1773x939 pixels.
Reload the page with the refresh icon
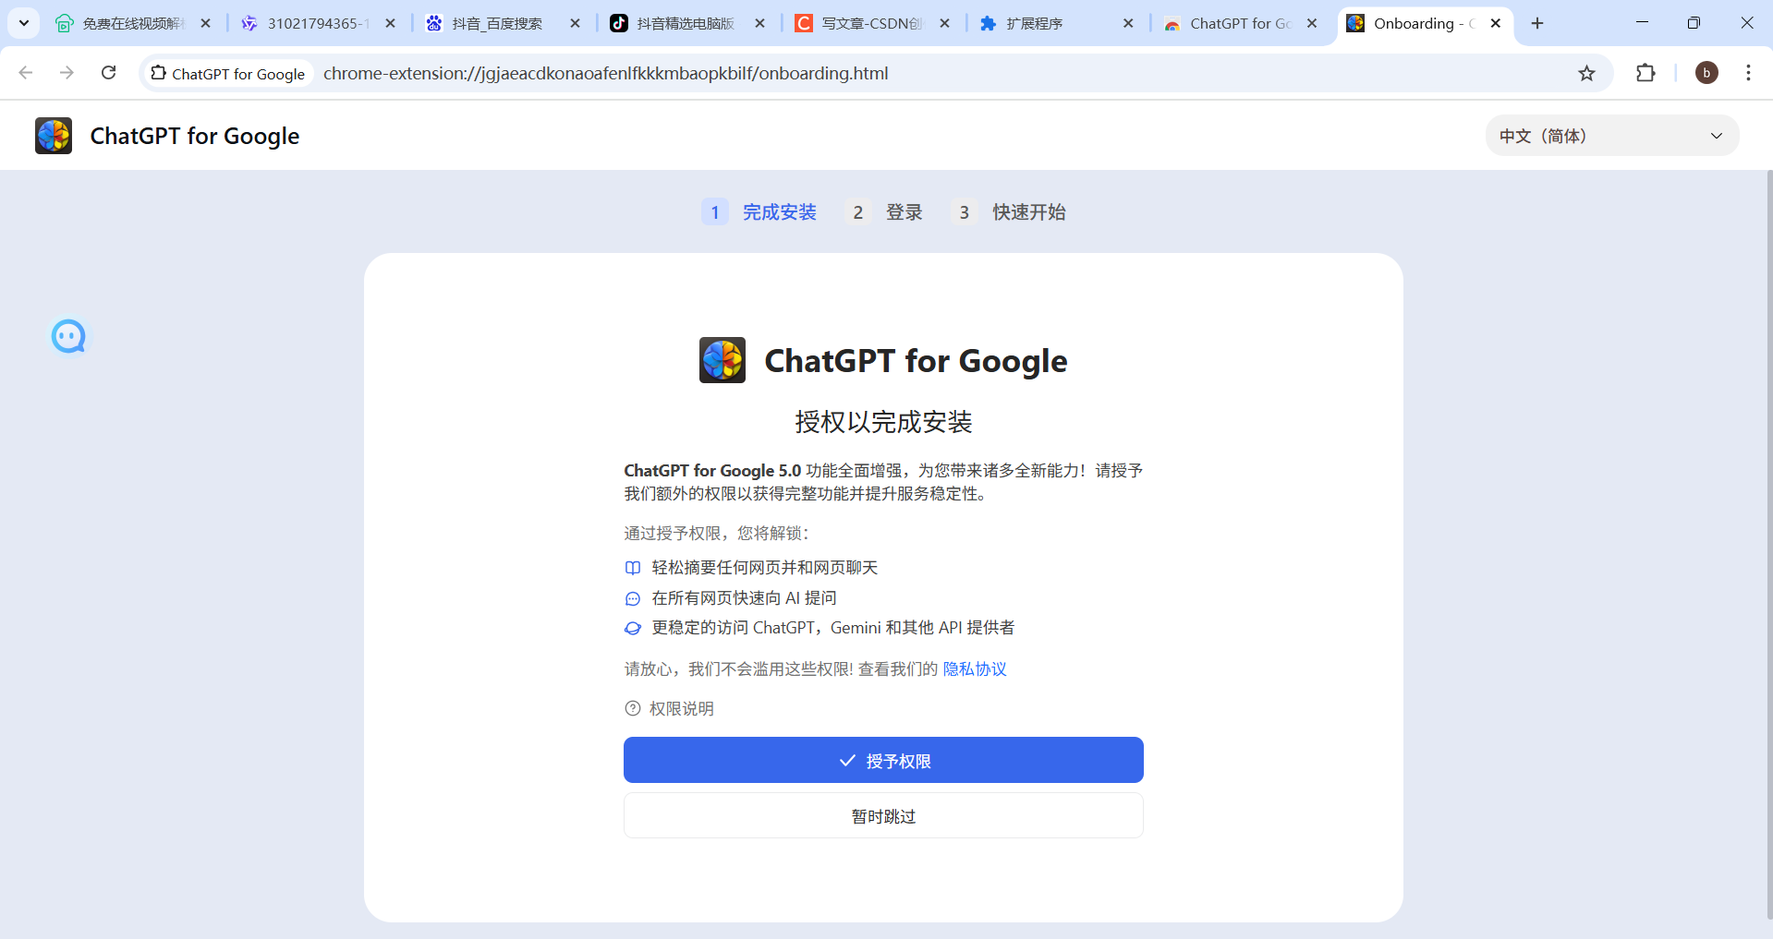click(x=108, y=73)
